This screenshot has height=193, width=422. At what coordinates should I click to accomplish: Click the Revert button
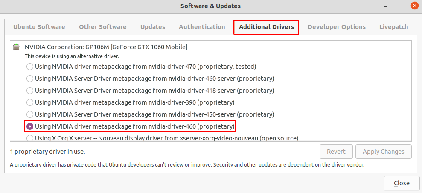[336, 152]
